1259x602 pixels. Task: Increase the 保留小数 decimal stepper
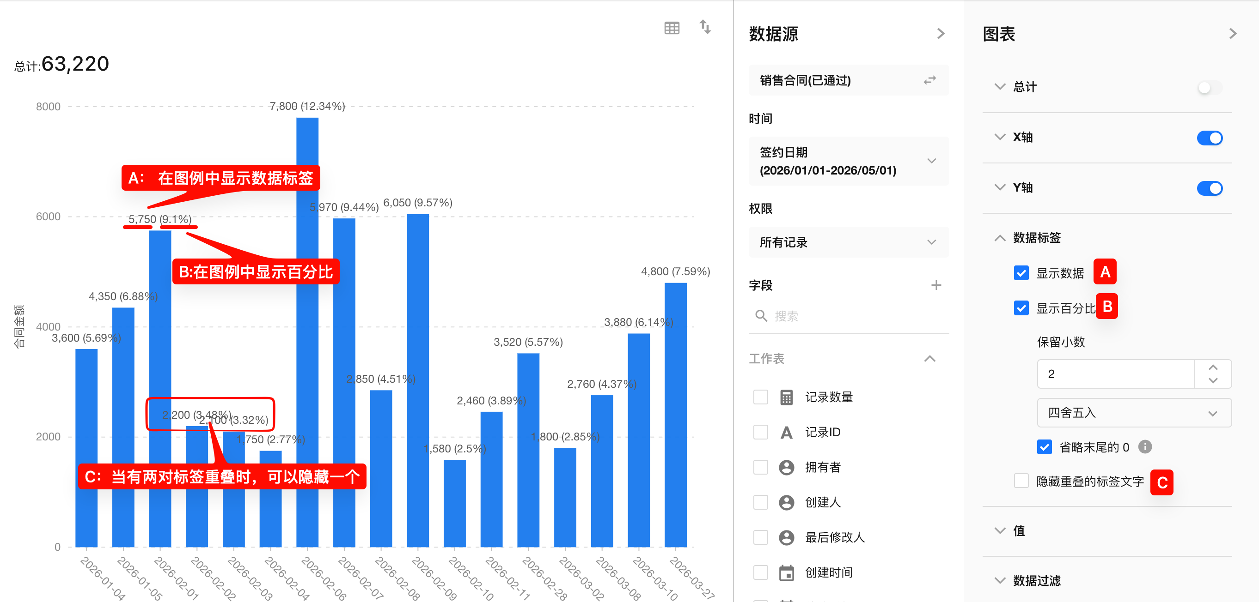[x=1213, y=367]
